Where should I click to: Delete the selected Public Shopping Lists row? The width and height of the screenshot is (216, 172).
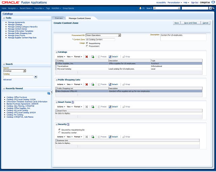(87, 84)
